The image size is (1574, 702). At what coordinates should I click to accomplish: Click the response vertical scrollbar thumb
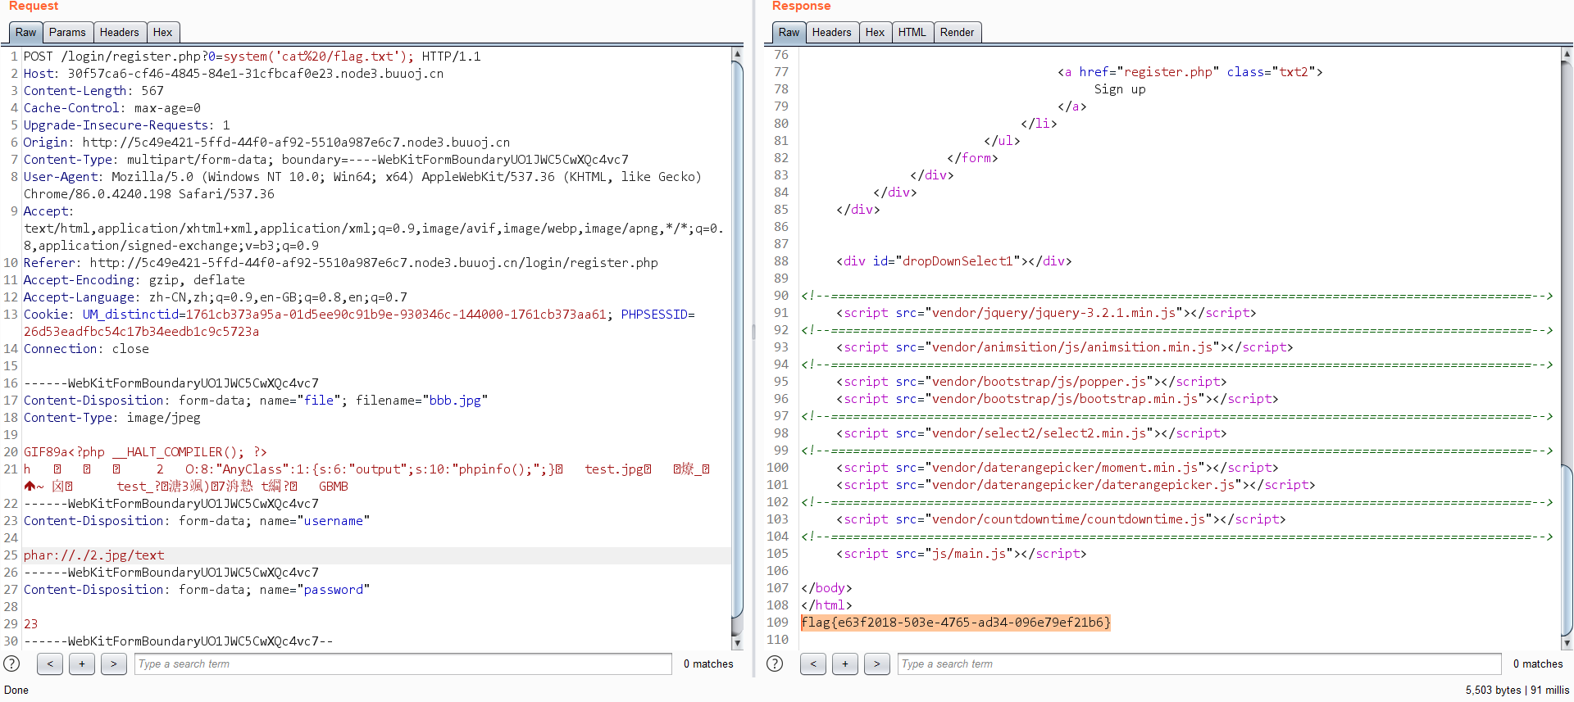(x=1567, y=550)
